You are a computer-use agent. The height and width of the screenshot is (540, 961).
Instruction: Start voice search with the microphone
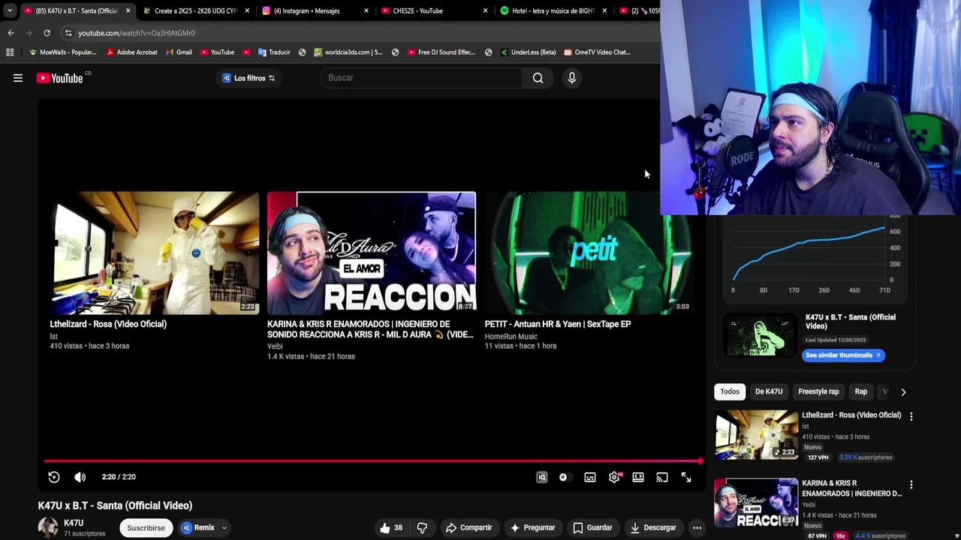tap(572, 78)
